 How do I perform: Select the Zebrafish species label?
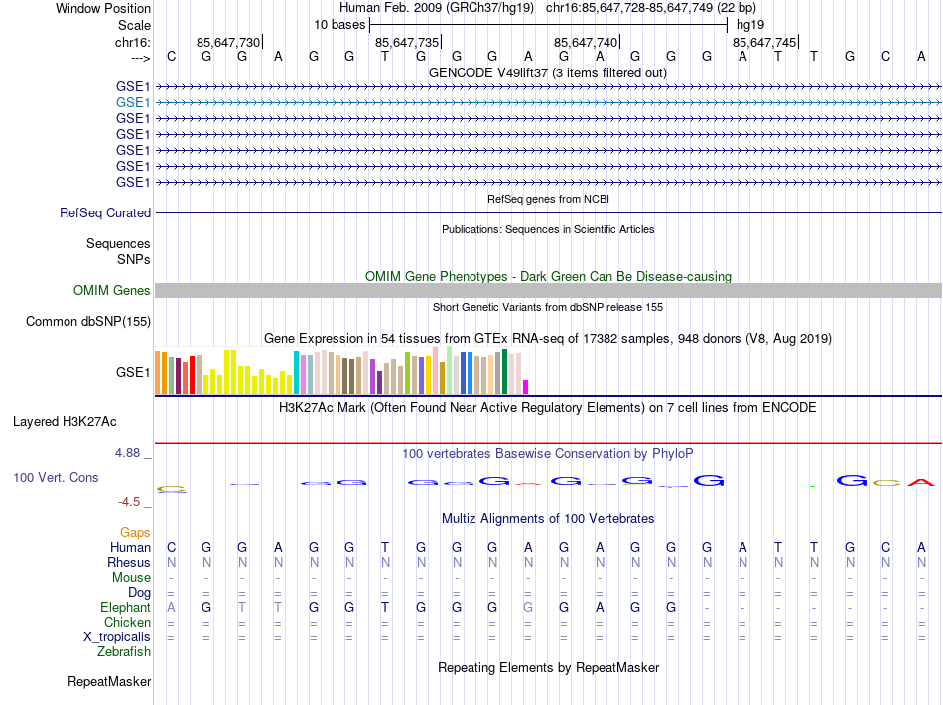124,652
